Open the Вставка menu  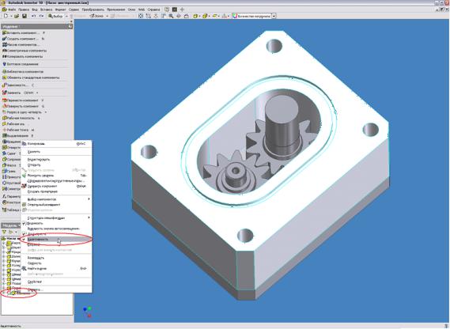[x=47, y=9]
